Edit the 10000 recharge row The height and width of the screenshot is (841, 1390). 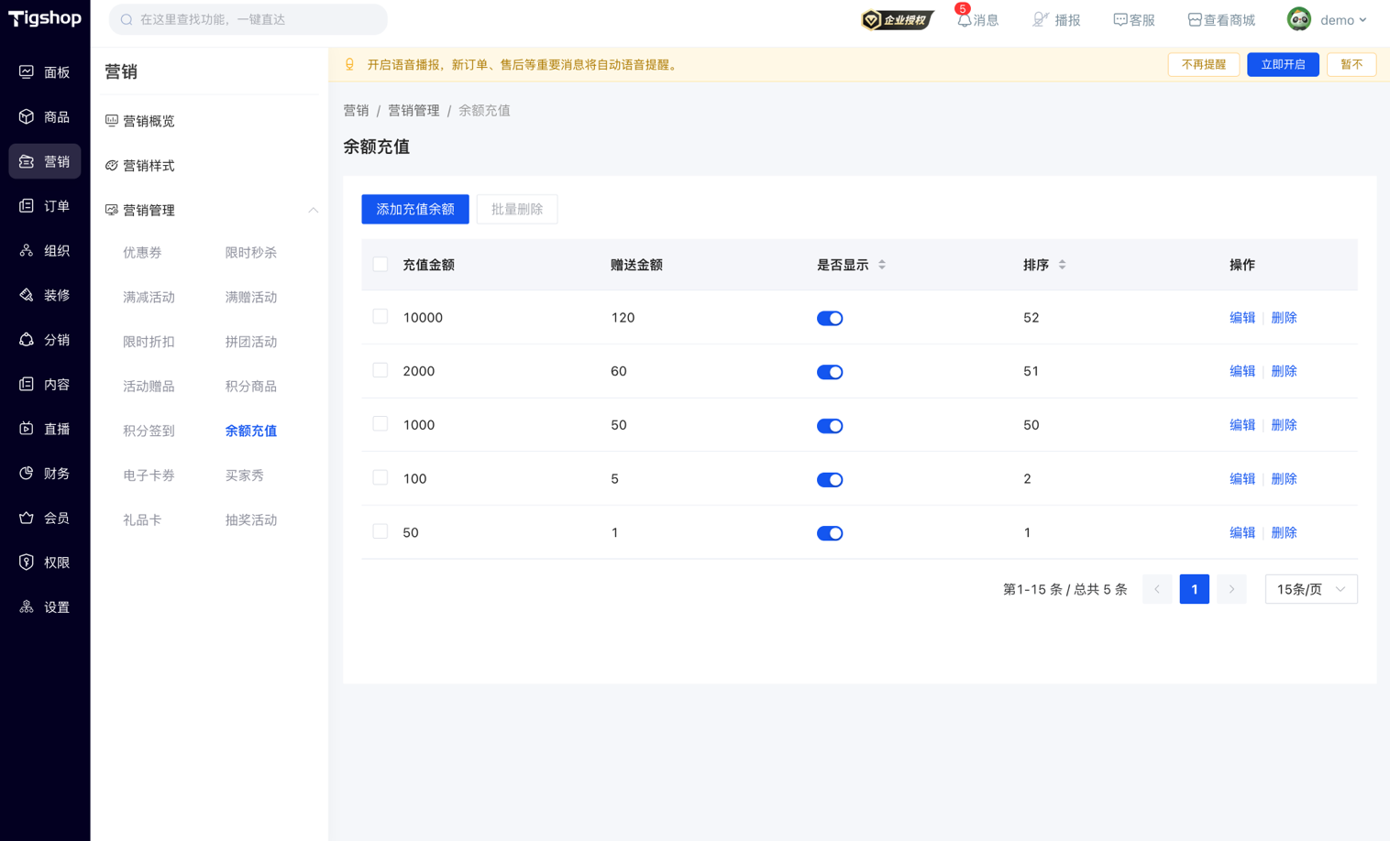(1242, 318)
